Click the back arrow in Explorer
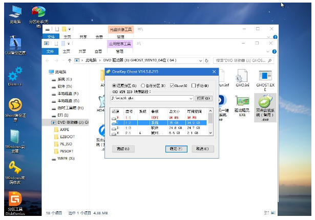Image resolution: width=315 pixels, height=220 pixels. (48, 60)
